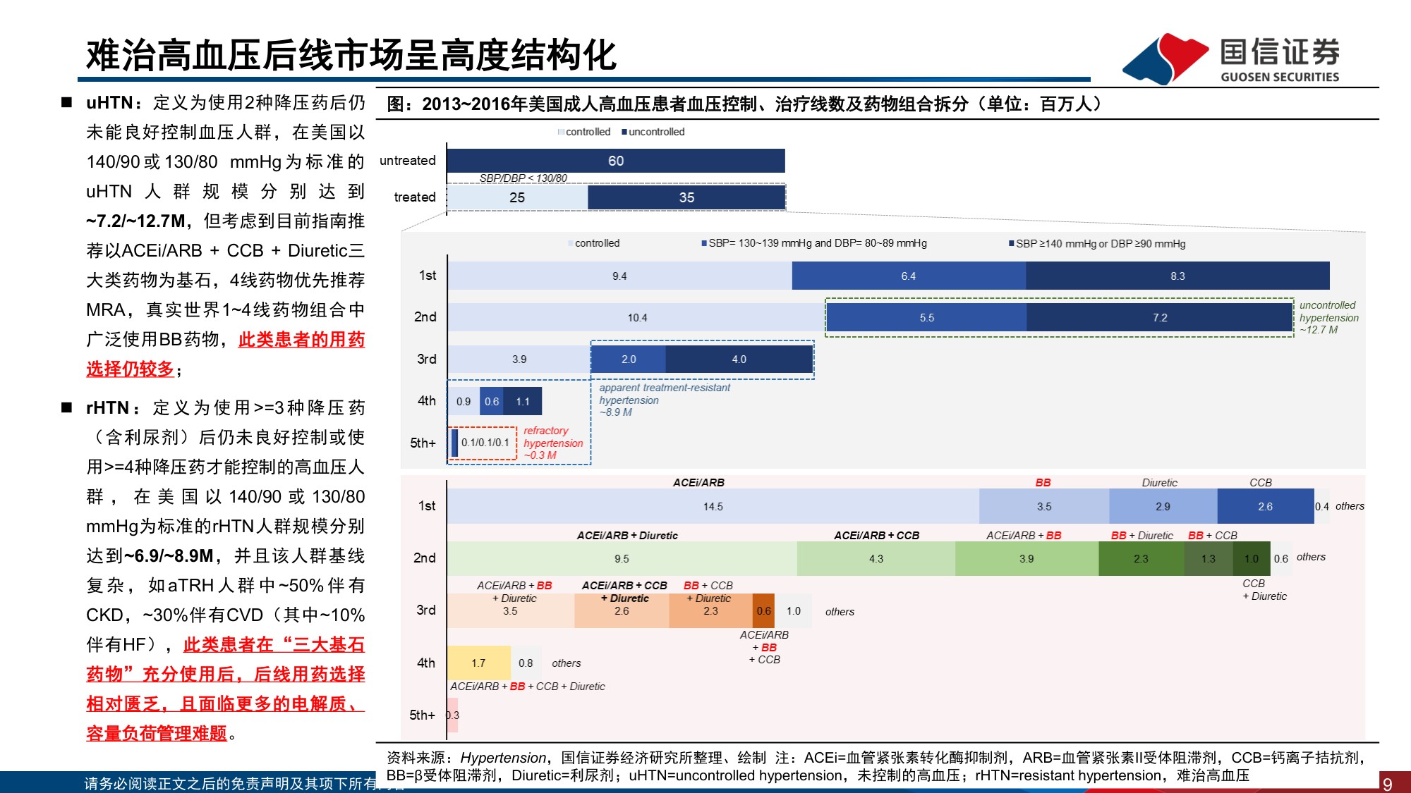Click the BB + Diuretic 2.3 segment
This screenshot has height=793, width=1411.
point(1141,558)
